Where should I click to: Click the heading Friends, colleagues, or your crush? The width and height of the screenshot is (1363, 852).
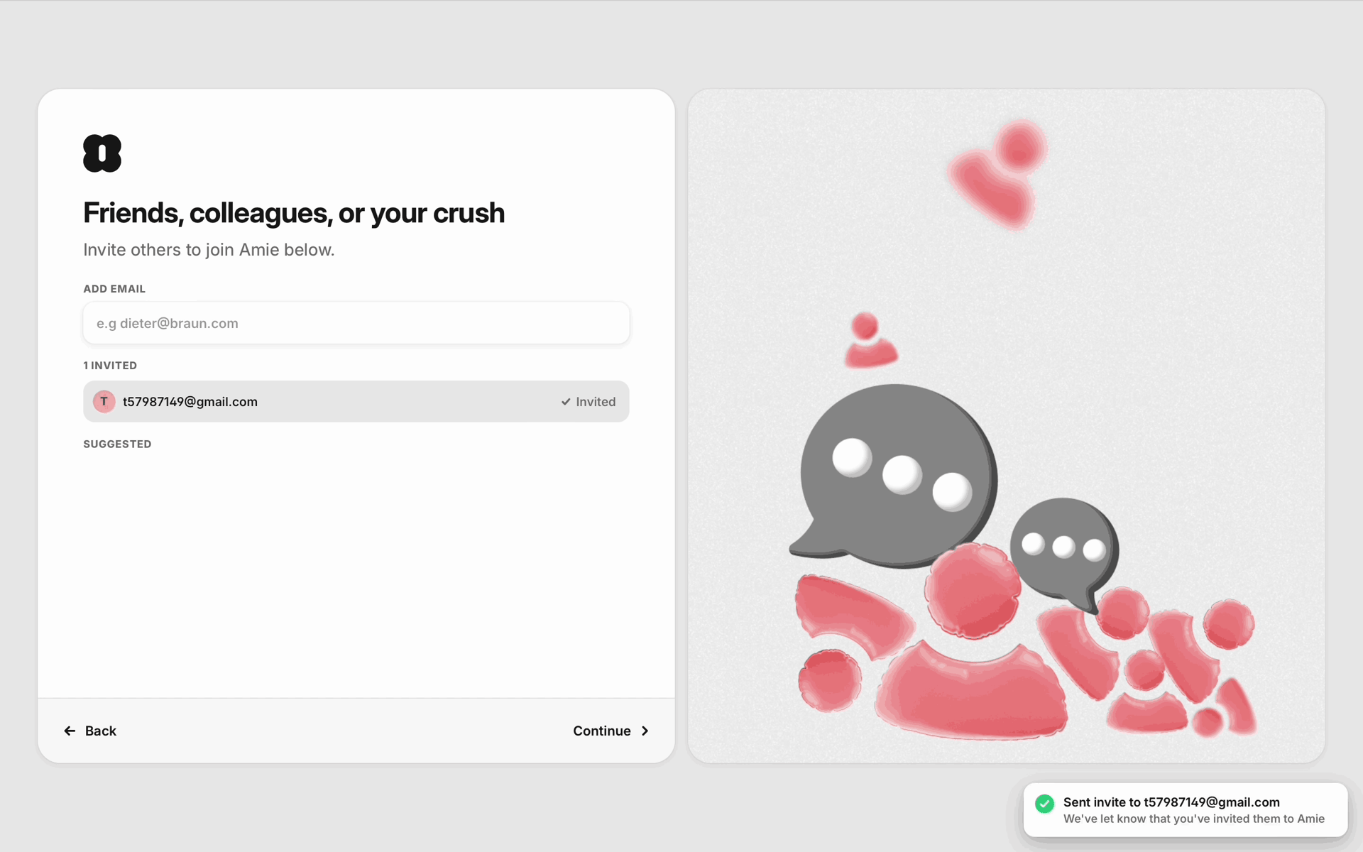tap(294, 213)
